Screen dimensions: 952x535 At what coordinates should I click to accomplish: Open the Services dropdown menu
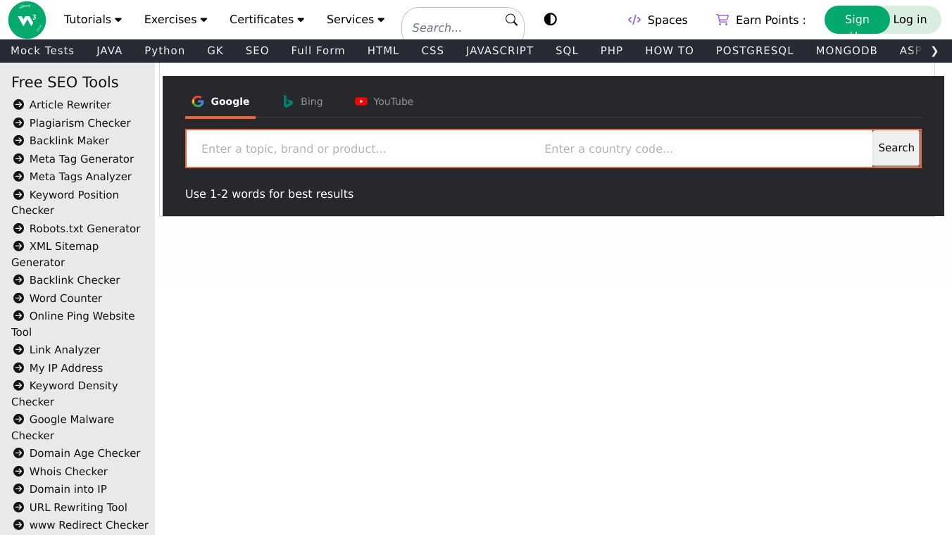(x=356, y=20)
